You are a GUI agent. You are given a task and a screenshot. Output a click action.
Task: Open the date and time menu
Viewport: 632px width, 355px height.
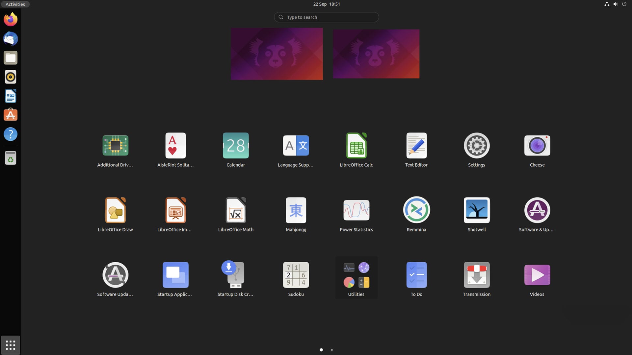pyautogui.click(x=326, y=4)
